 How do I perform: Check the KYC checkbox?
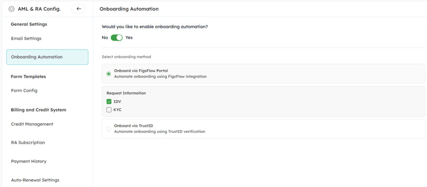(x=109, y=110)
